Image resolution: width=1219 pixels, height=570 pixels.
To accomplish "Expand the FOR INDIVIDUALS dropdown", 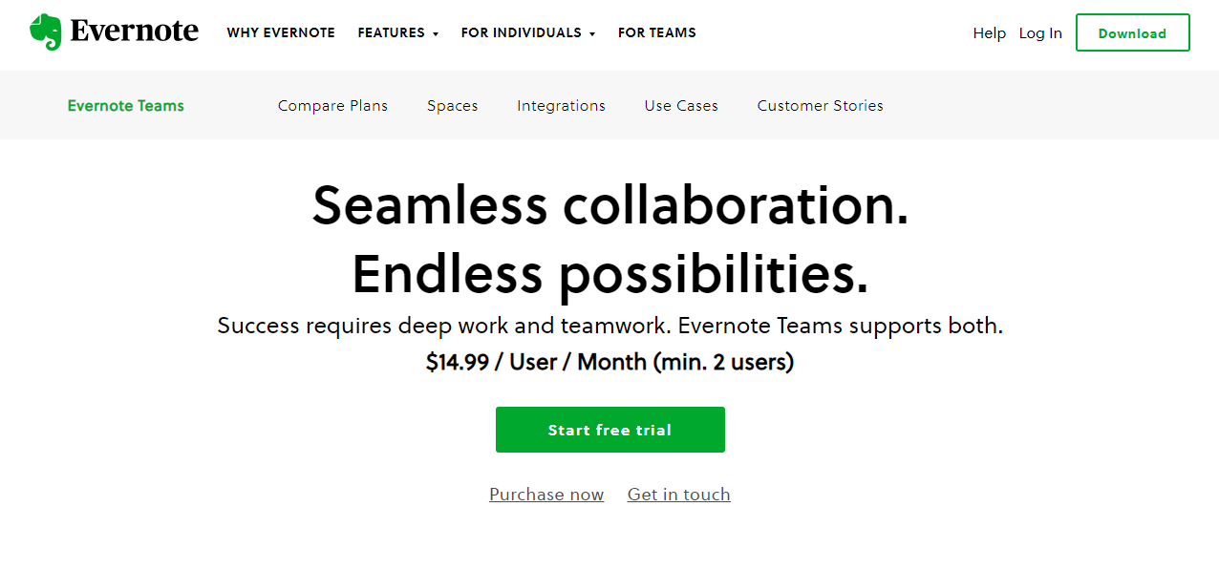I will (x=522, y=32).
